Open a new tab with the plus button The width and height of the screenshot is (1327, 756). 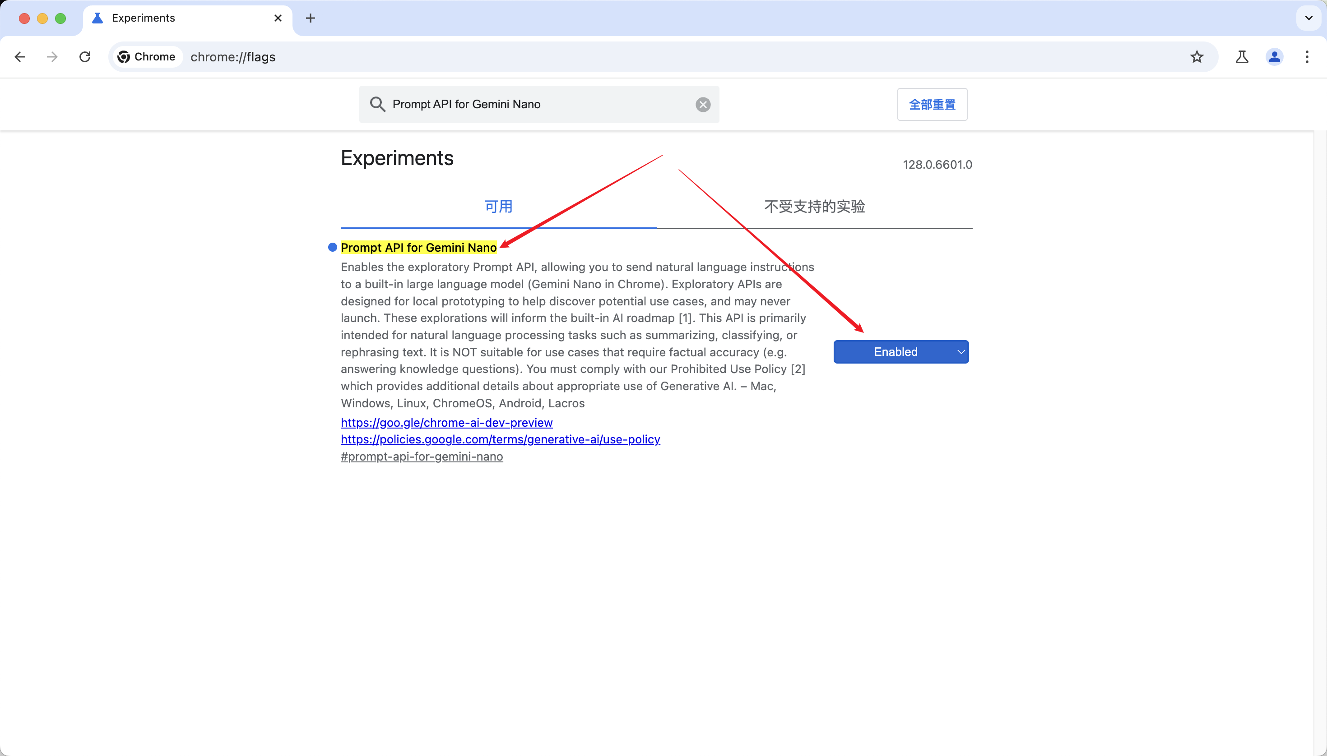coord(310,18)
